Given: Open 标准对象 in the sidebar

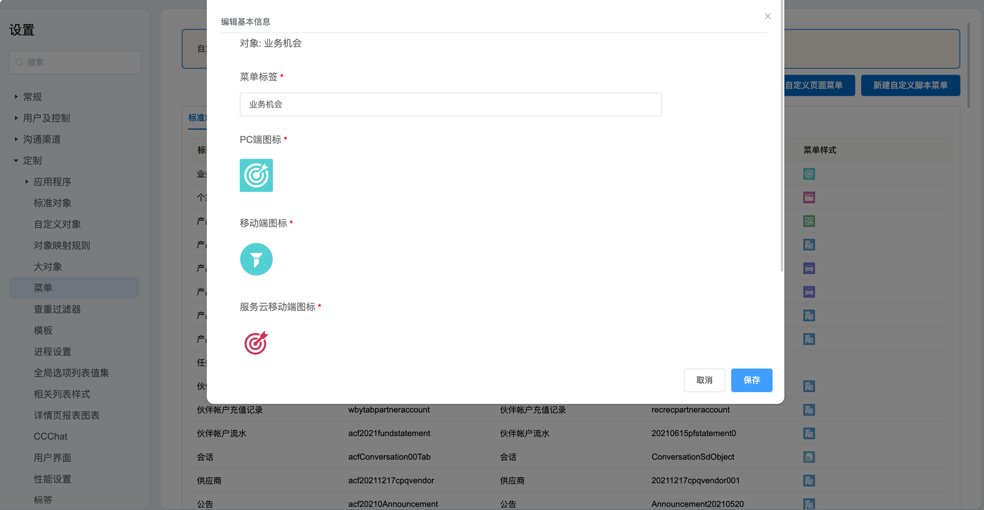Looking at the screenshot, I should pyautogui.click(x=53, y=203).
